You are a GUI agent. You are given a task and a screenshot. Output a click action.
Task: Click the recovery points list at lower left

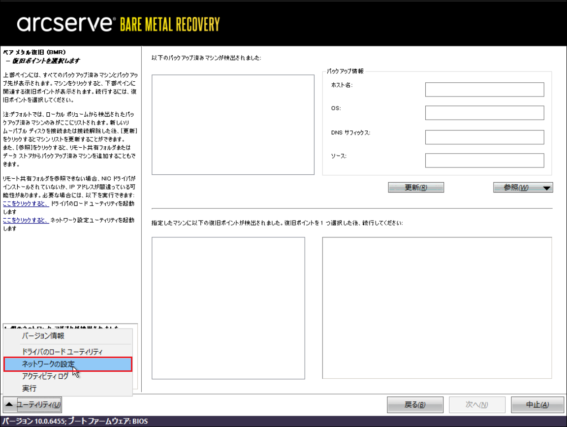(x=228, y=308)
